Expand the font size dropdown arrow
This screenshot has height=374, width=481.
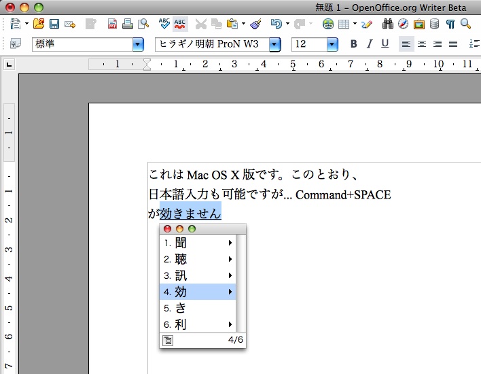pos(332,45)
